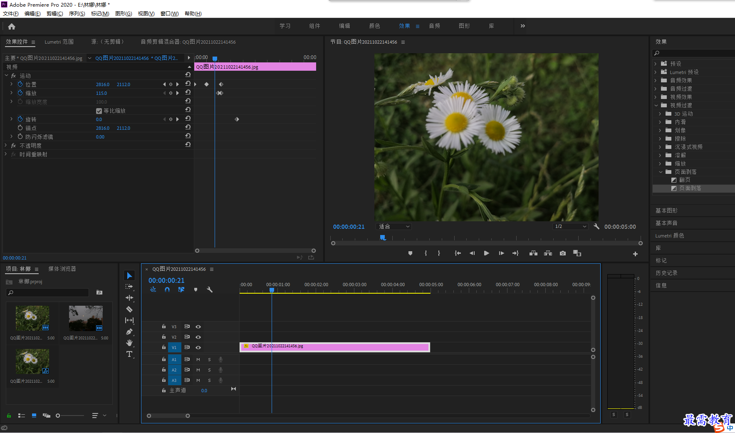This screenshot has width=735, height=433.
Task: Toggle V1 track output eye
Action: click(x=198, y=347)
